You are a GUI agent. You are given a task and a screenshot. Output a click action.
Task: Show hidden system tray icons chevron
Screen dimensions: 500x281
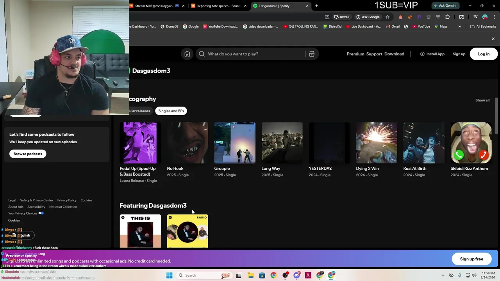pyautogui.click(x=443, y=275)
